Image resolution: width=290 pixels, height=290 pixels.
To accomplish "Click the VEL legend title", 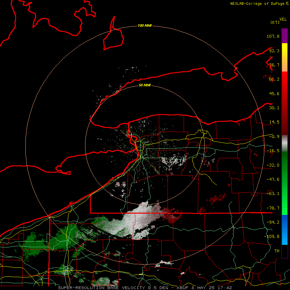I will pyautogui.click(x=283, y=19).
